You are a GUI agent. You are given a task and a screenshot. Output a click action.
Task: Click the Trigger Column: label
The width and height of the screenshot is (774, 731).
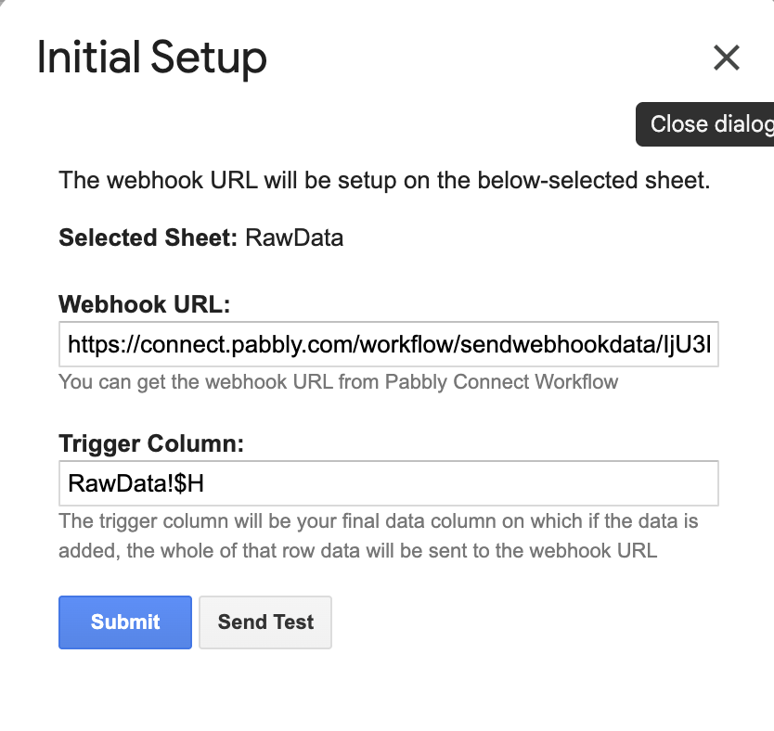coord(151,443)
